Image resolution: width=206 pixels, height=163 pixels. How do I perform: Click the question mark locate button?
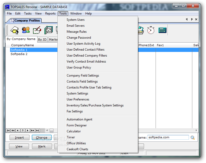pyautogui.click(x=23, y=131)
